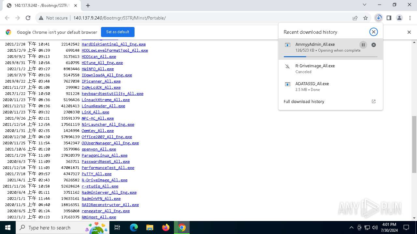Download ParagonLinux_All.exe

tap(105, 155)
